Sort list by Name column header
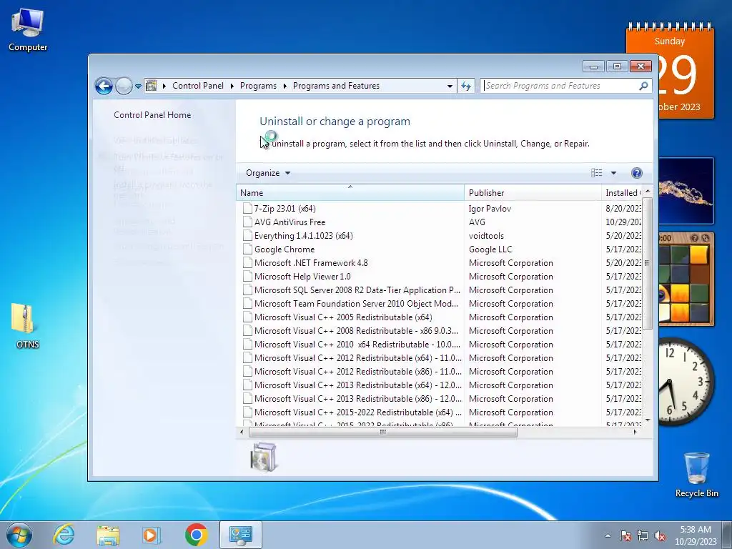 coord(350,193)
